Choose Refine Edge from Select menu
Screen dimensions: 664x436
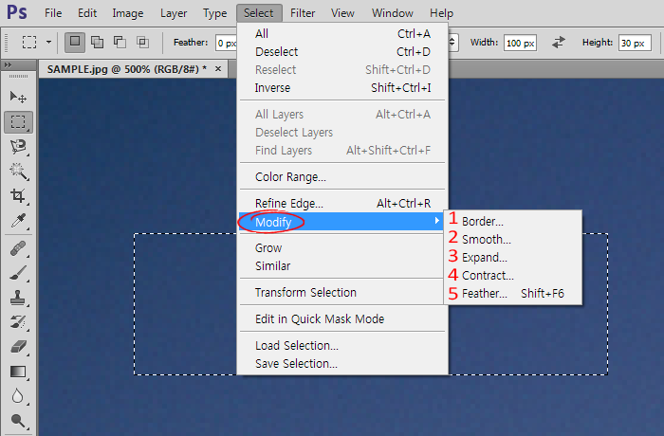342,203
